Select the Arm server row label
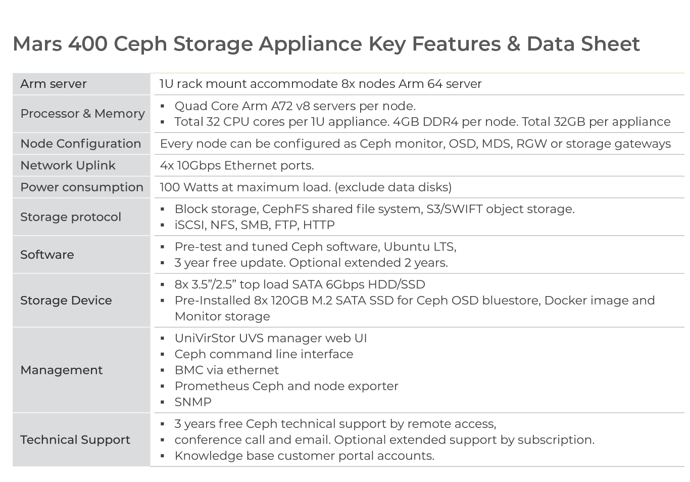The image size is (690, 482). [54, 84]
